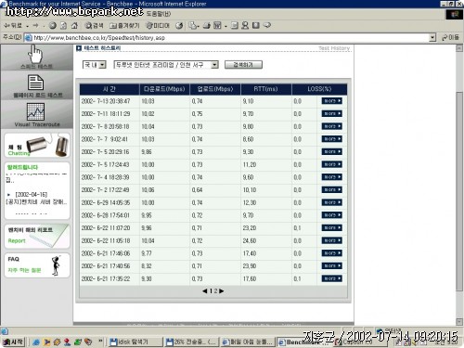Switch to the idisk 탐색기 taskbar window
This screenshot has width=464, height=348.
click(136, 342)
